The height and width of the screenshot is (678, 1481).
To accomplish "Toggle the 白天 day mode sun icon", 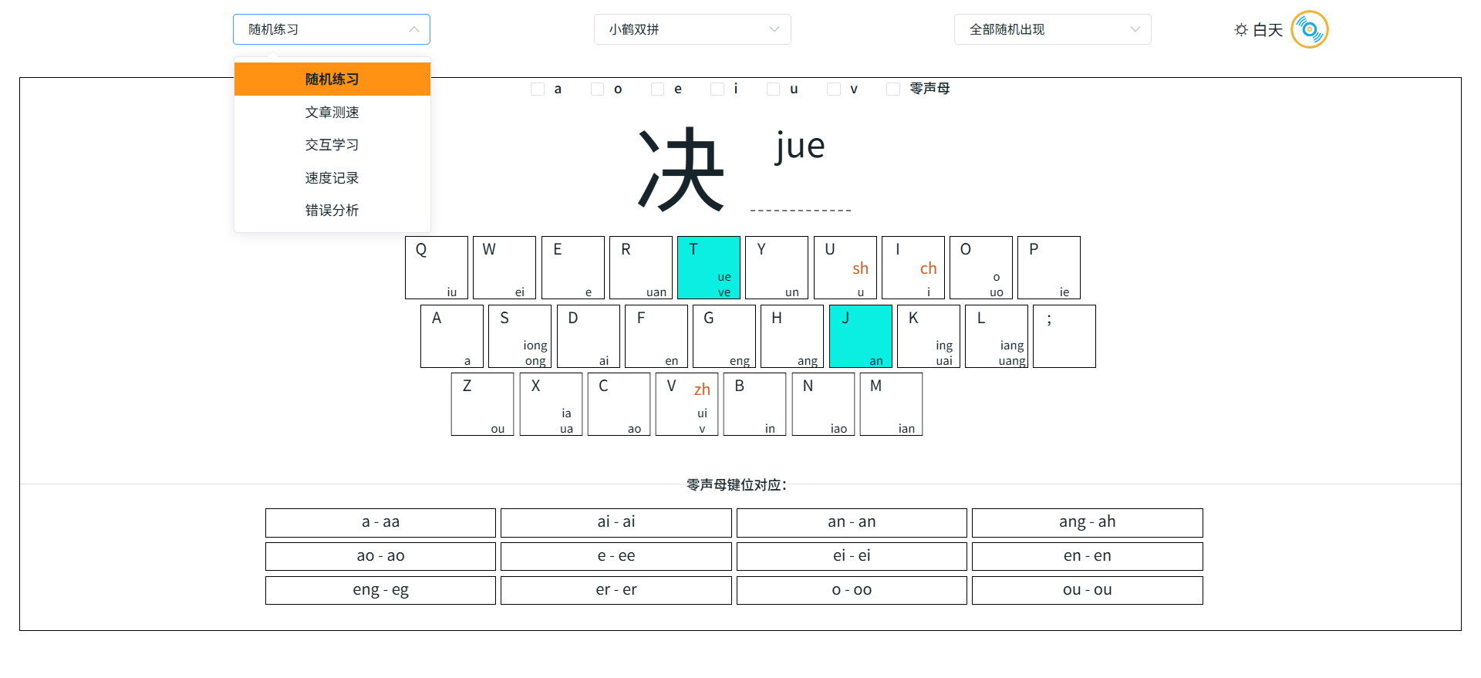I will point(1240,29).
